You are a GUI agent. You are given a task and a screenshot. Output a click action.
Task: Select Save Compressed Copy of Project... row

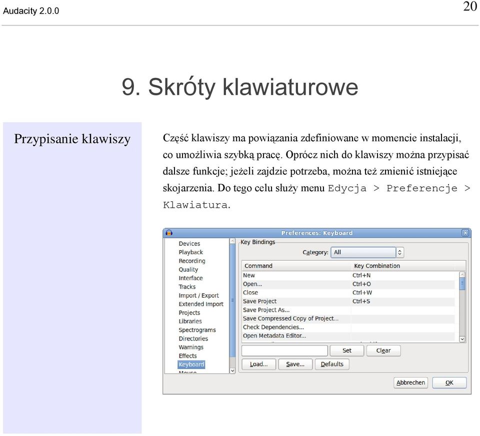348,318
